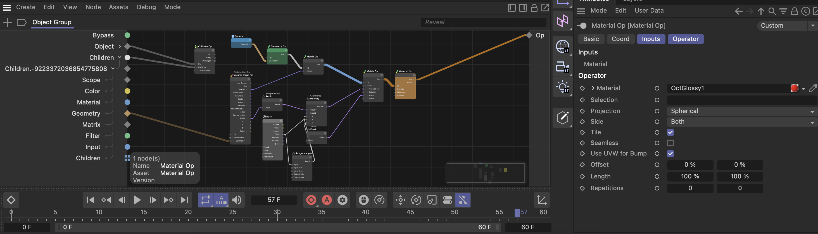The height and width of the screenshot is (234, 818).
Task: Open the node editor hamburger menu
Action: [x=7, y=7]
